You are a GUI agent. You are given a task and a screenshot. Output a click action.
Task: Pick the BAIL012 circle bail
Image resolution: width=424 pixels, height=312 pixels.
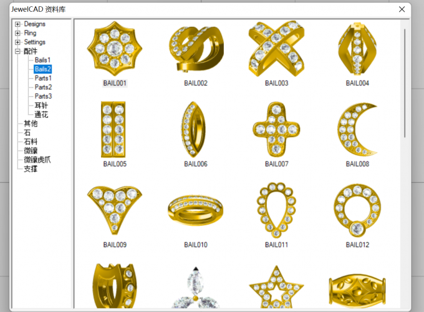coord(357,210)
